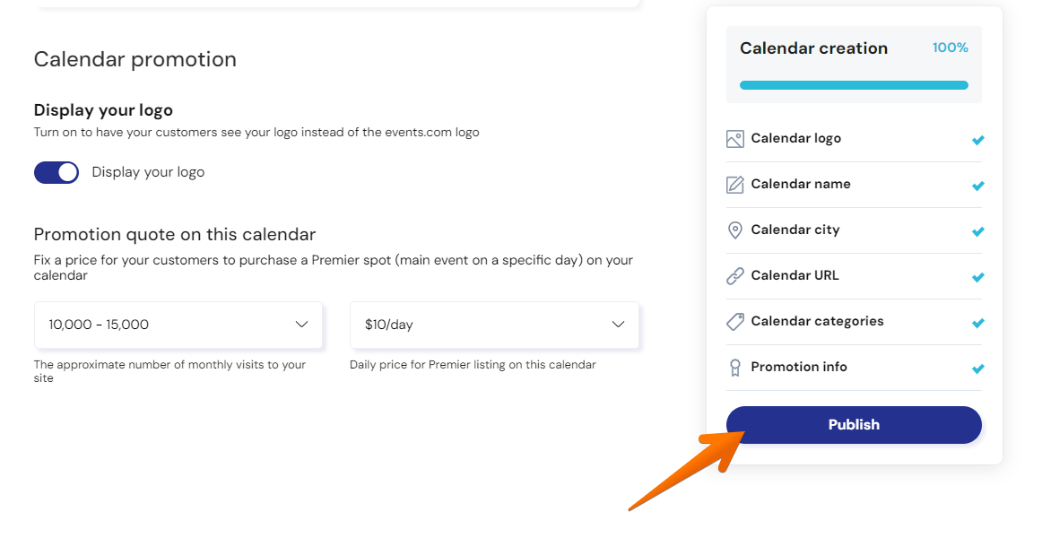Select the Calendar categories checklist item
The height and width of the screenshot is (555, 1042).
click(854, 322)
